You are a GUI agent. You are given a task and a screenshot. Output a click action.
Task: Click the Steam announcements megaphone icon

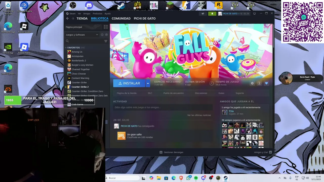tap(202, 14)
